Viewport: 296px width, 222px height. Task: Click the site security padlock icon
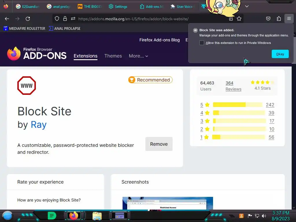tap(65, 19)
